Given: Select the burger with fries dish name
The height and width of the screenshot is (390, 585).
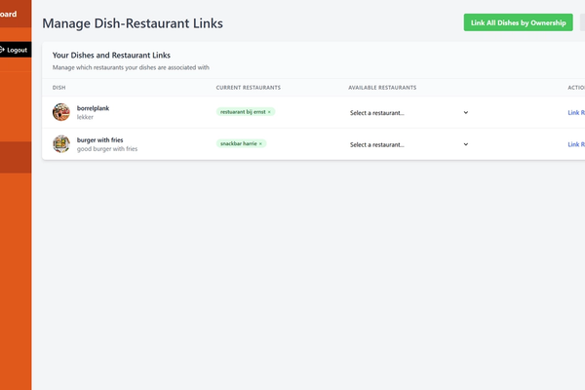Looking at the screenshot, I should pos(100,140).
